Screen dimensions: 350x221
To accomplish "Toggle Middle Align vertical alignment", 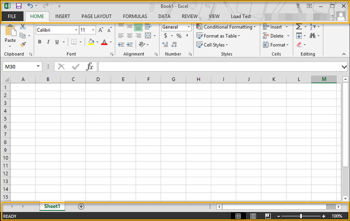I will [130, 27].
